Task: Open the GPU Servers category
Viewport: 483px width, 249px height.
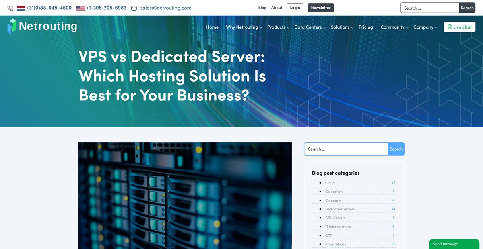Action: pyautogui.click(x=335, y=218)
